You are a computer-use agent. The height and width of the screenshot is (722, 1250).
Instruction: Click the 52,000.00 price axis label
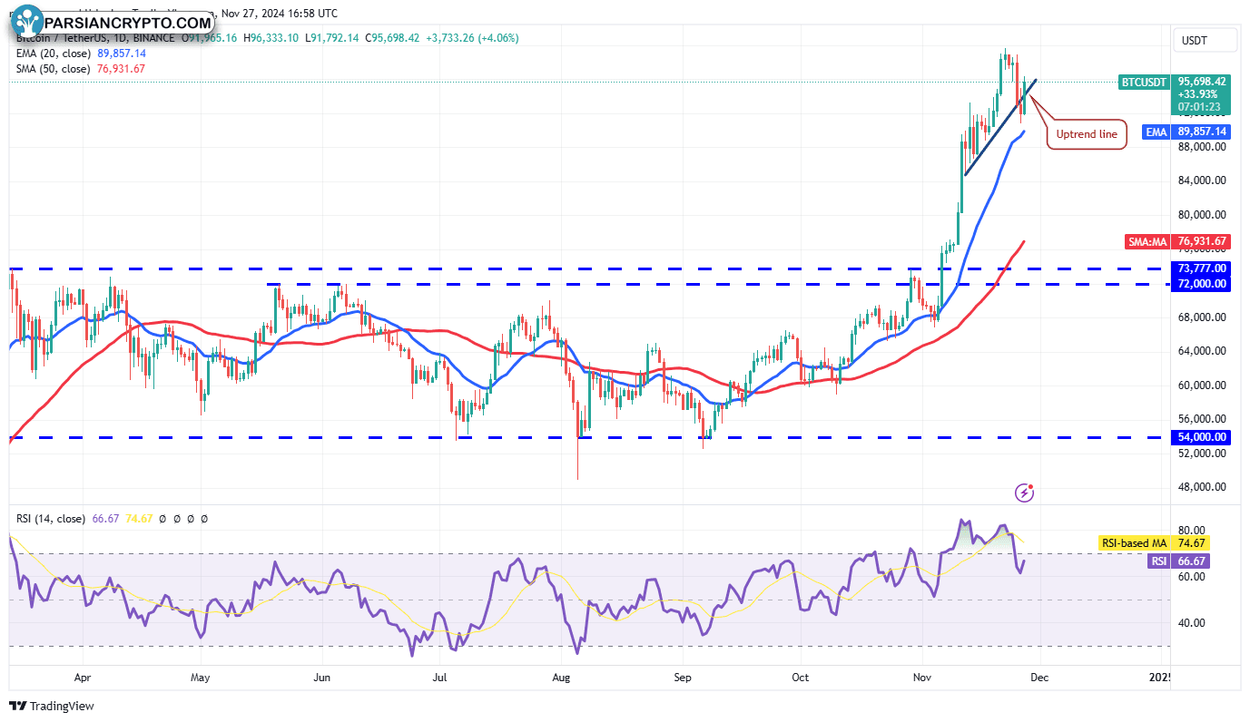pyautogui.click(x=1203, y=454)
